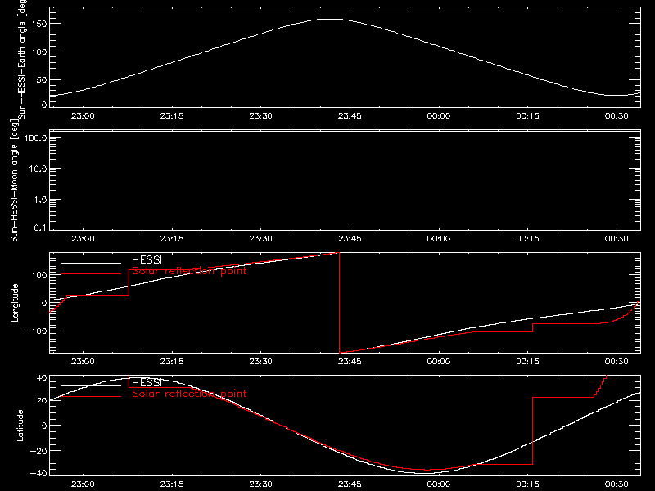Click the 00:00 tick label under top plot
The image size is (655, 491).
tap(439, 116)
